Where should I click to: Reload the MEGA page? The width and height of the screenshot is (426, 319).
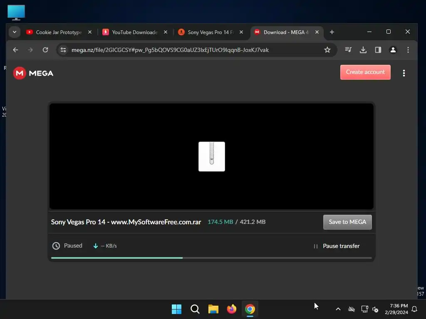45,50
